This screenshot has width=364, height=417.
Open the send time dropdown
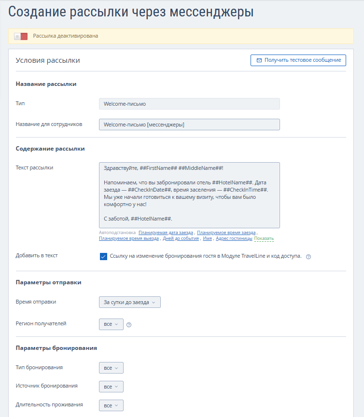click(129, 302)
